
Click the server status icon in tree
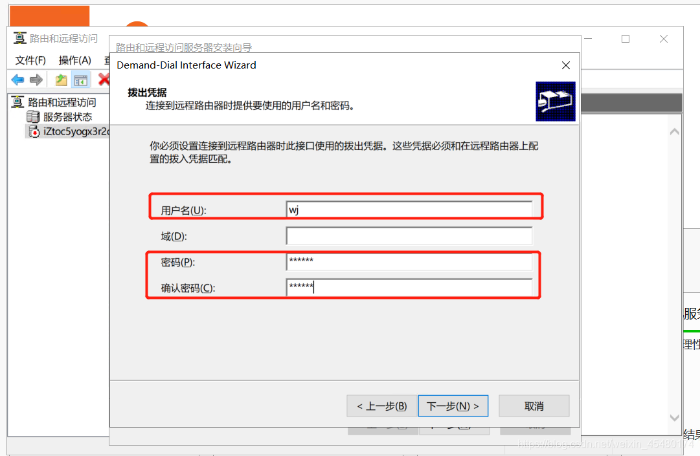[x=33, y=117]
